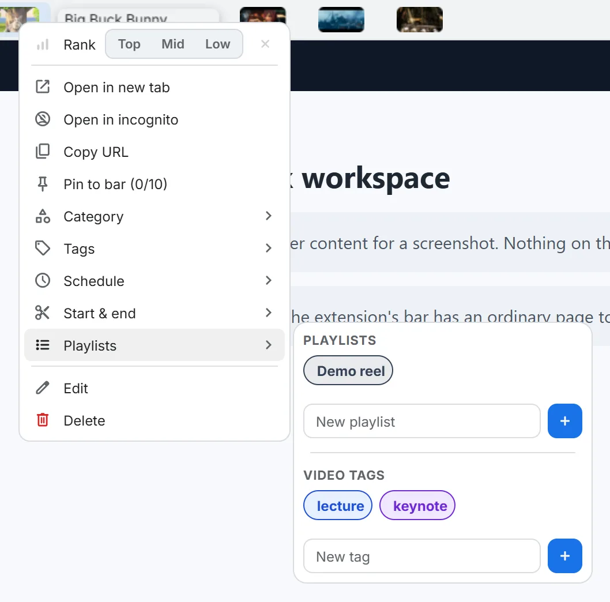Add tag with blue plus button
610x602 pixels.
[x=565, y=556]
